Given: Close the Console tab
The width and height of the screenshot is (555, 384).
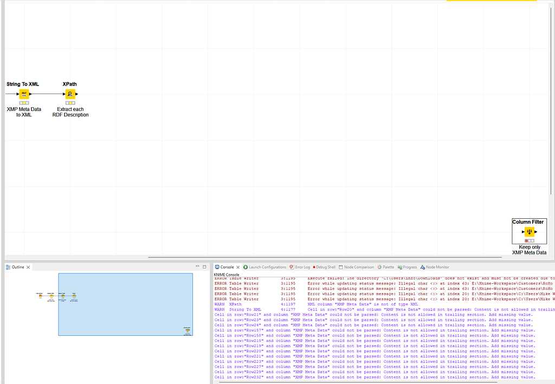Looking at the screenshot, I should coord(238,266).
